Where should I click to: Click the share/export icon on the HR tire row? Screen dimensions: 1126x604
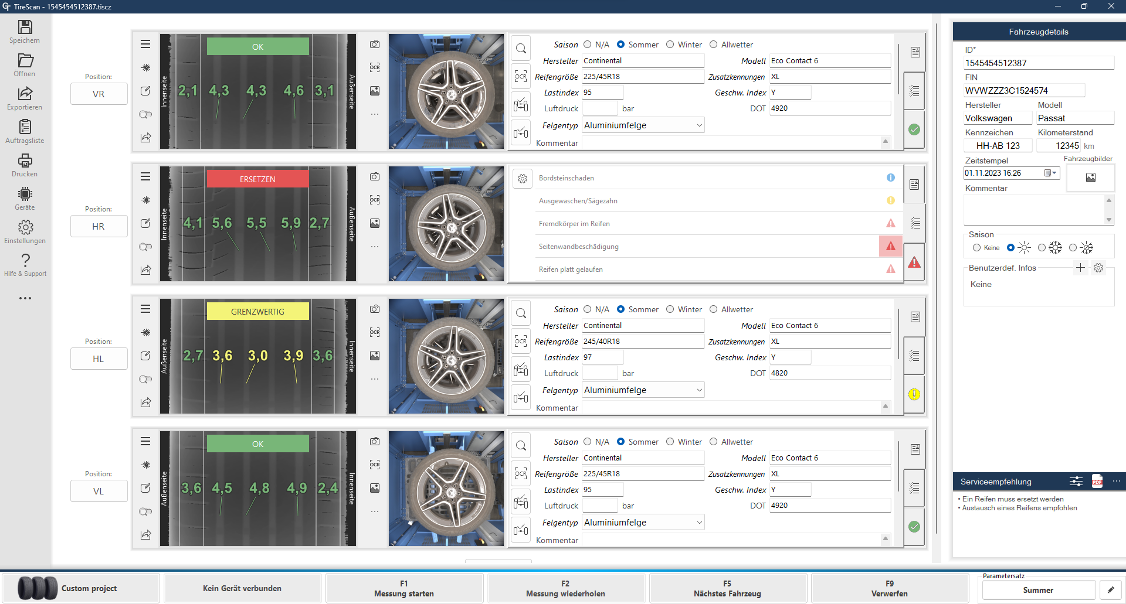pos(145,270)
